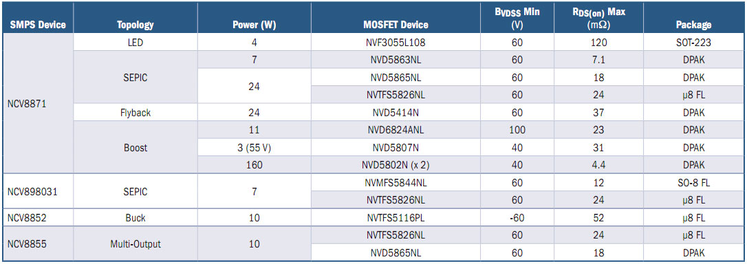Click the Flyback topology cell

pos(136,113)
